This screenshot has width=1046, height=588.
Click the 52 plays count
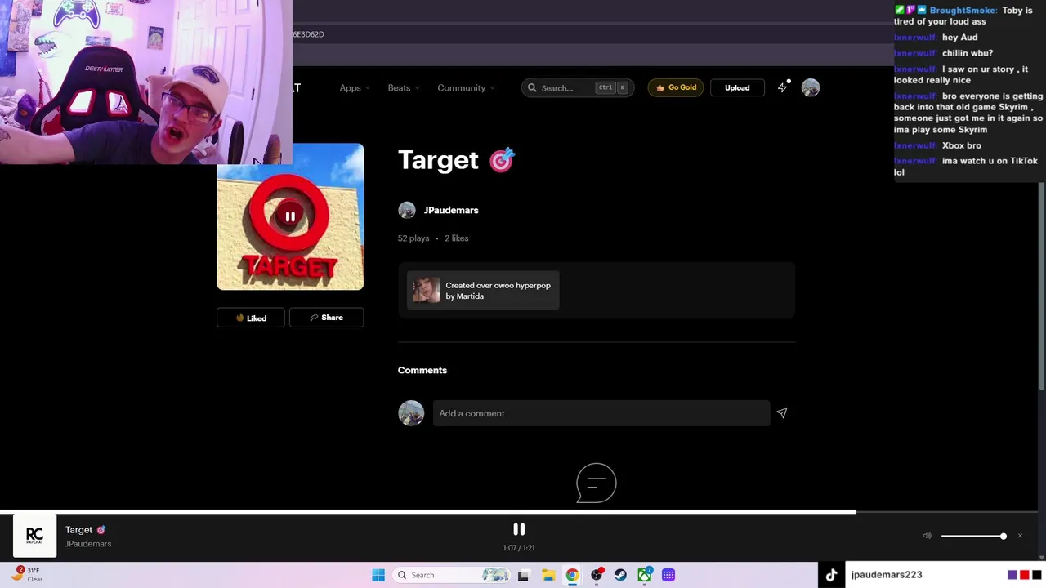pos(413,238)
